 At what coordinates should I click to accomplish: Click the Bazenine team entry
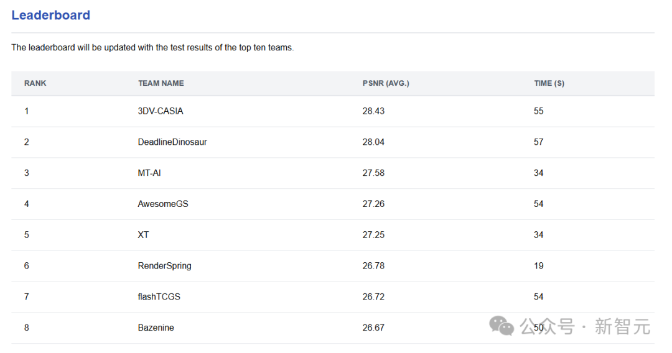tap(156, 328)
